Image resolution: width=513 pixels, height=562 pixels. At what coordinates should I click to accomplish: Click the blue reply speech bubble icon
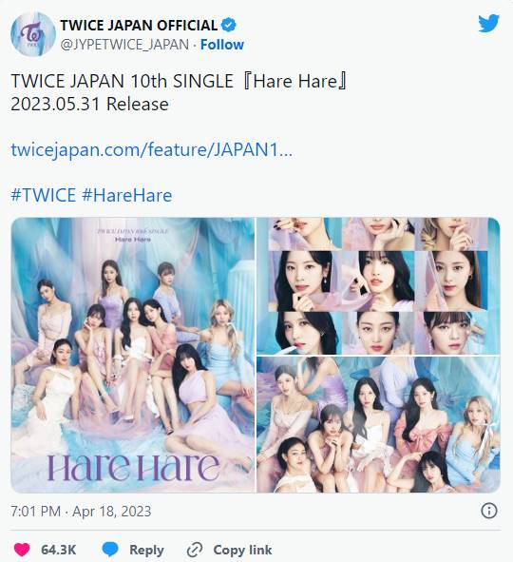pyautogui.click(x=110, y=550)
